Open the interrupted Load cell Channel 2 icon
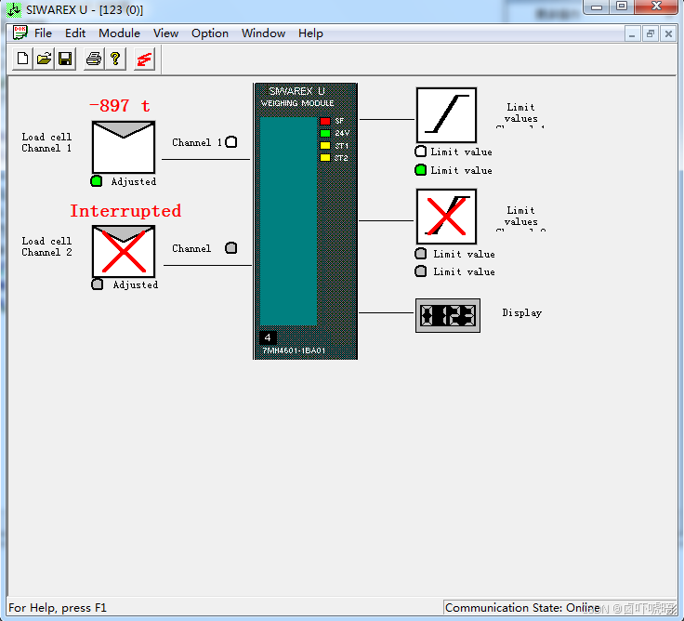 (124, 251)
